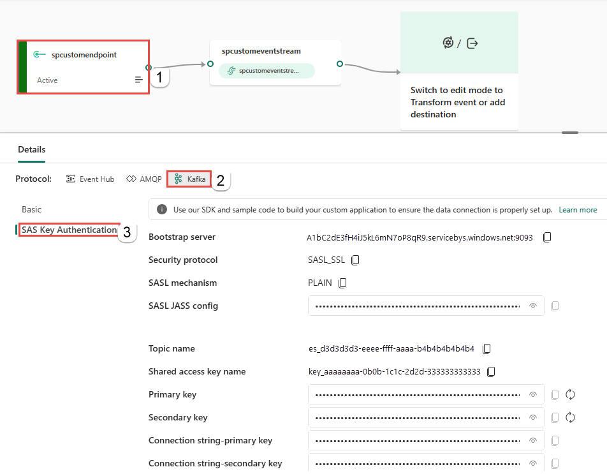Regenerate the Primary key
Image resolution: width=607 pixels, height=474 pixels.
tap(571, 395)
